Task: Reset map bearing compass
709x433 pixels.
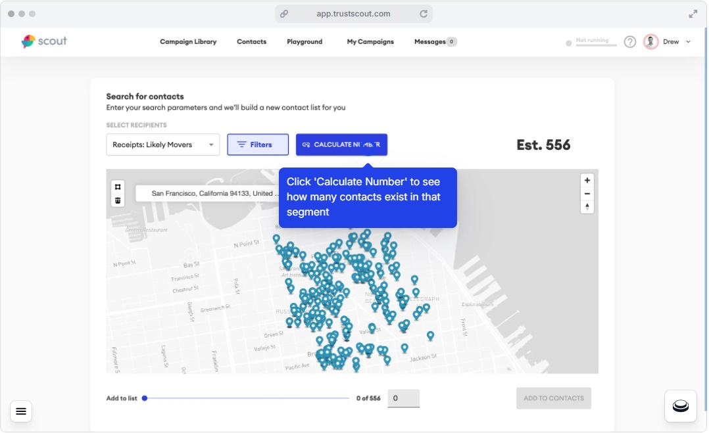Action: tap(587, 207)
